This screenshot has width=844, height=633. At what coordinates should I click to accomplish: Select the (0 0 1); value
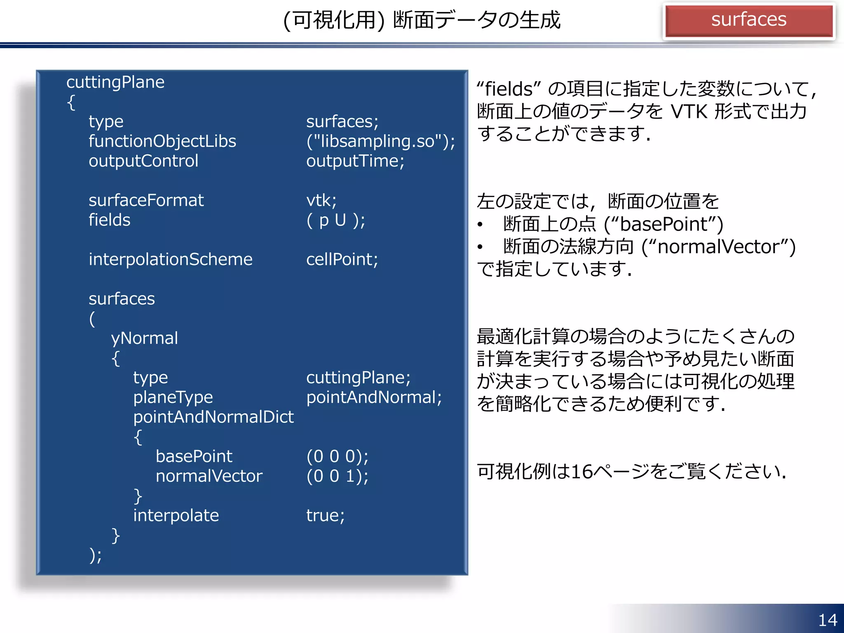tap(338, 476)
